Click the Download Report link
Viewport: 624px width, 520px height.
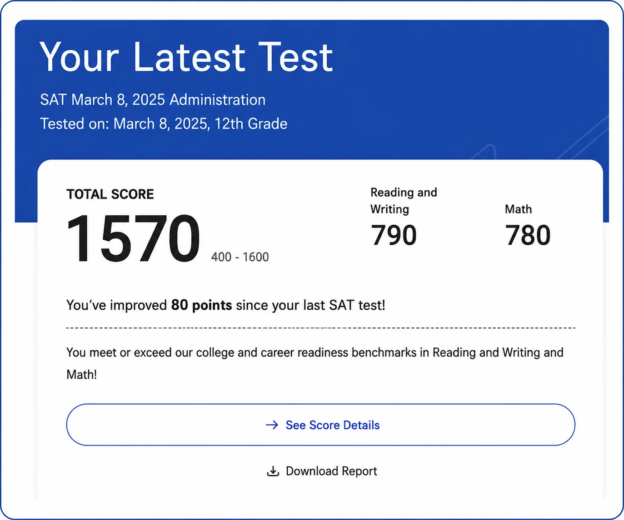point(322,471)
